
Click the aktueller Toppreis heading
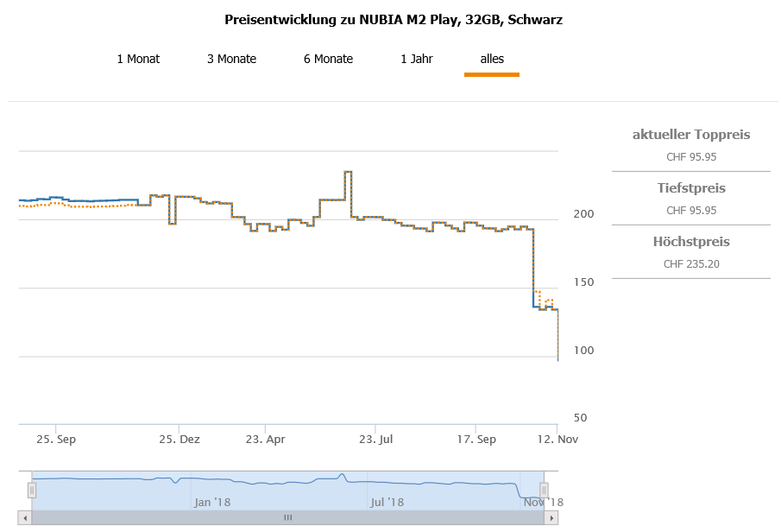click(x=691, y=135)
